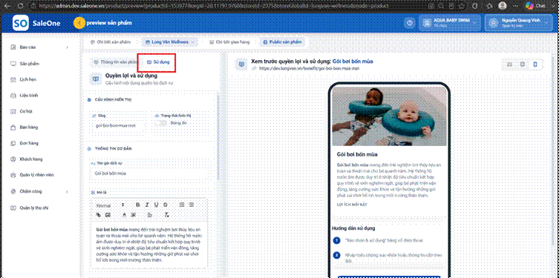Toggle the Trạng thái hiển thị switch

tap(162, 123)
